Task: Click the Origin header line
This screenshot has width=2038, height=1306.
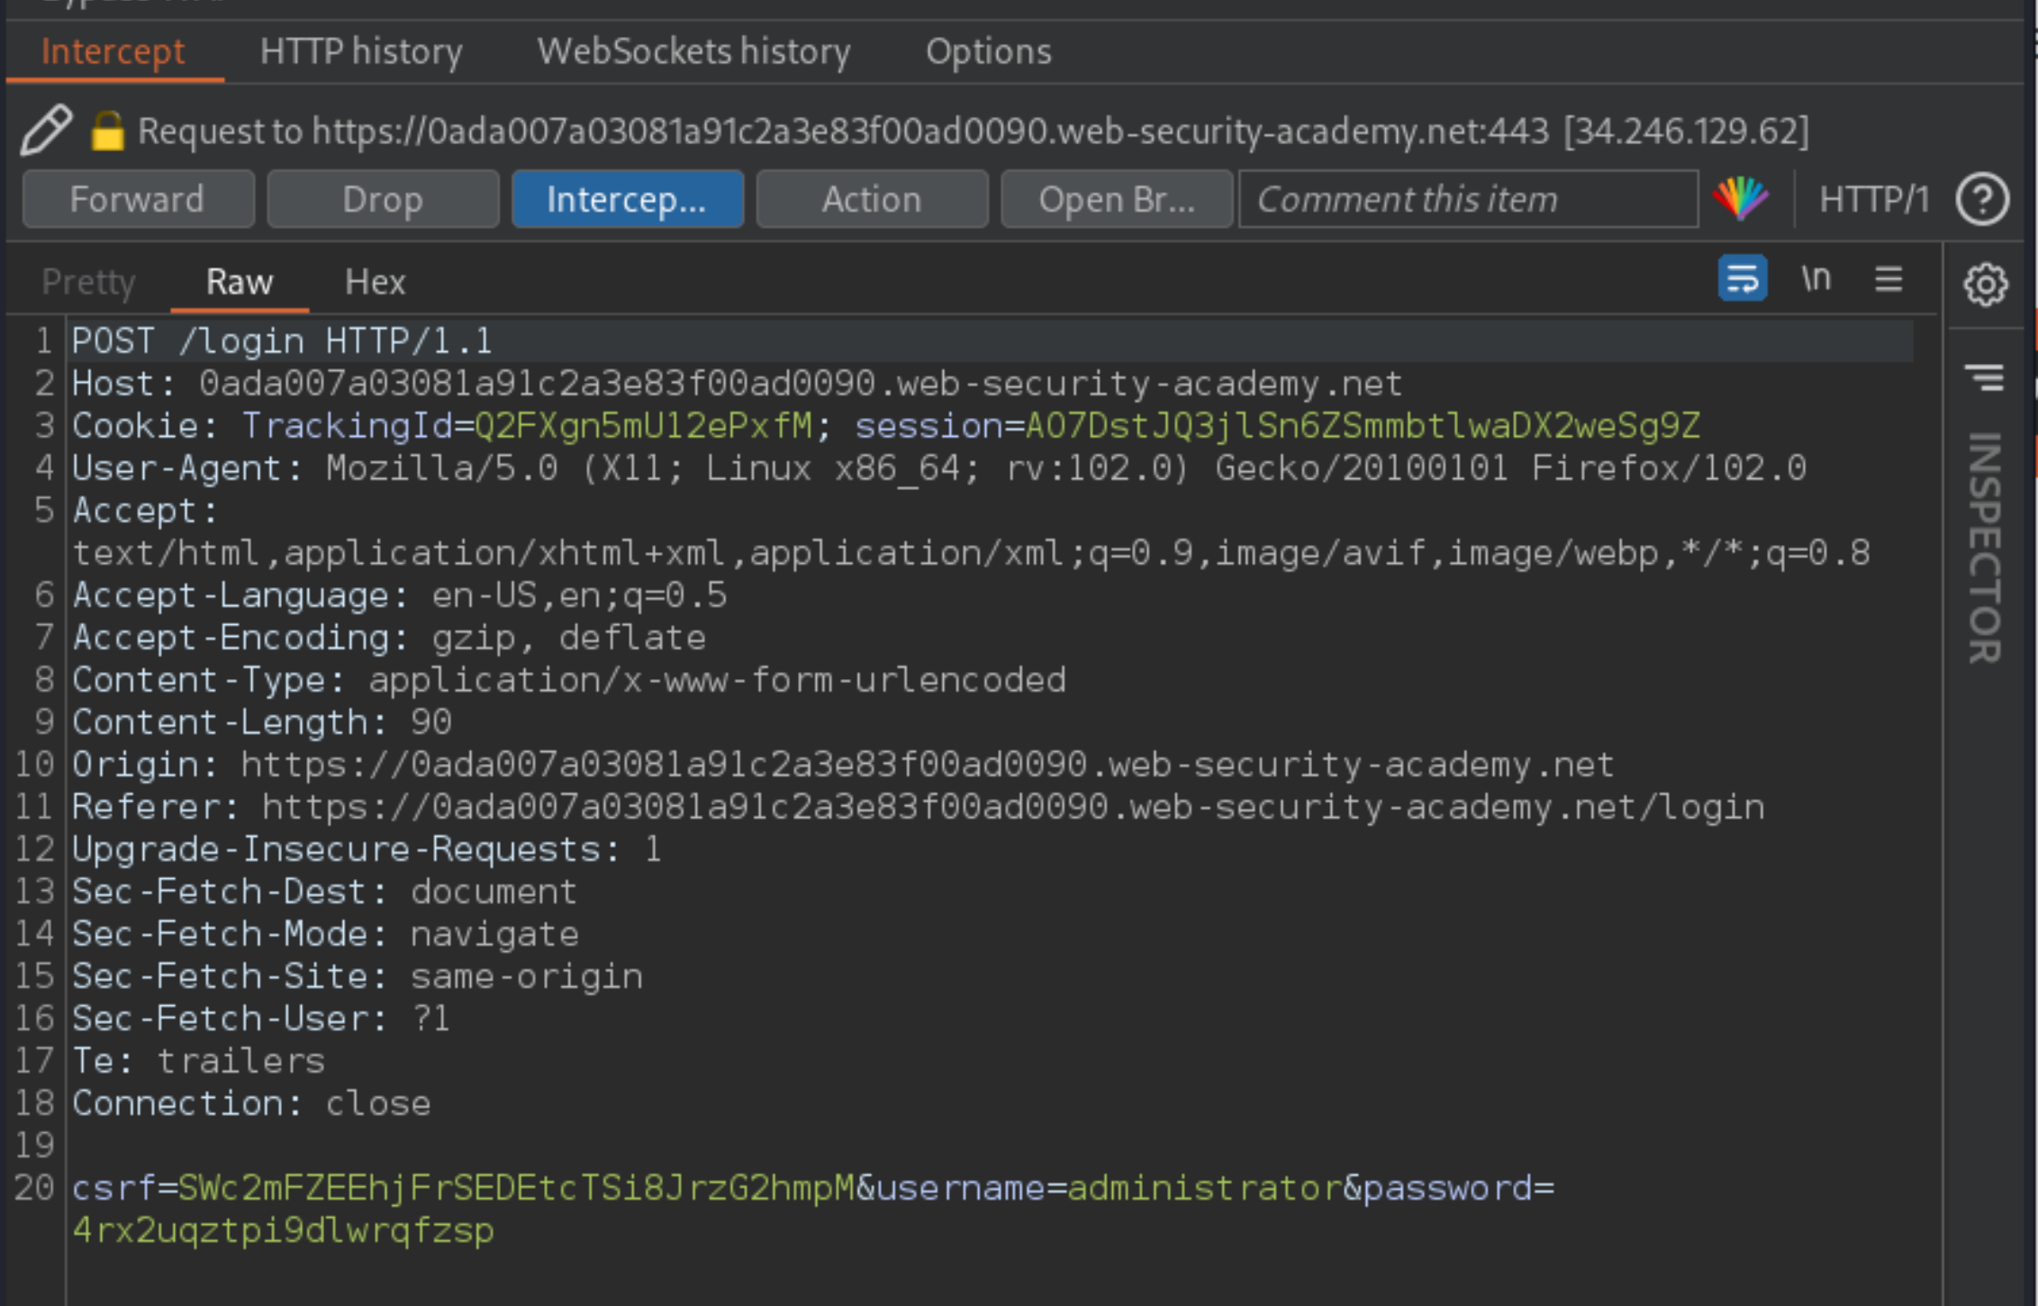Action: (x=843, y=765)
